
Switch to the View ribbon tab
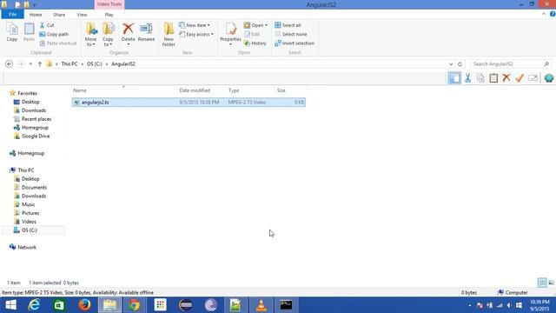pyautogui.click(x=82, y=15)
